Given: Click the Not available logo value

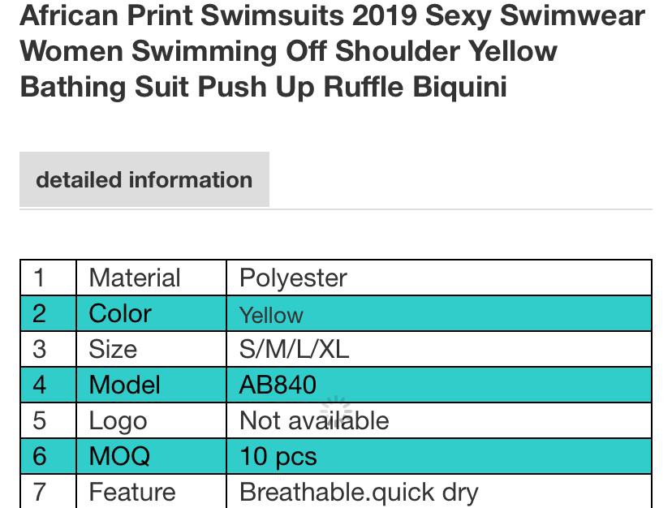Looking at the screenshot, I should (x=314, y=420).
